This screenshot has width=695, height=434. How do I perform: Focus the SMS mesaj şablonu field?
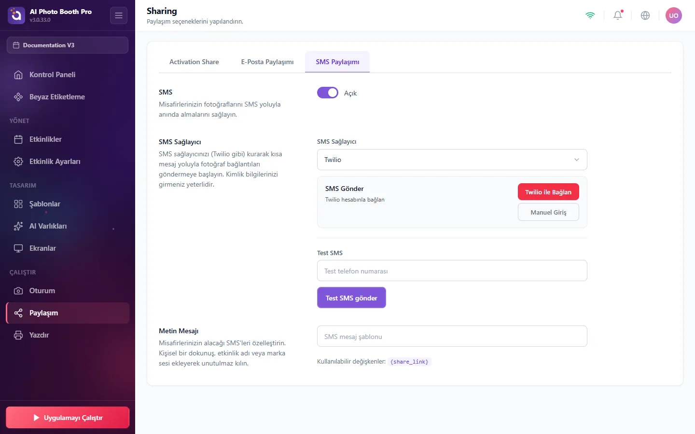pos(452,336)
